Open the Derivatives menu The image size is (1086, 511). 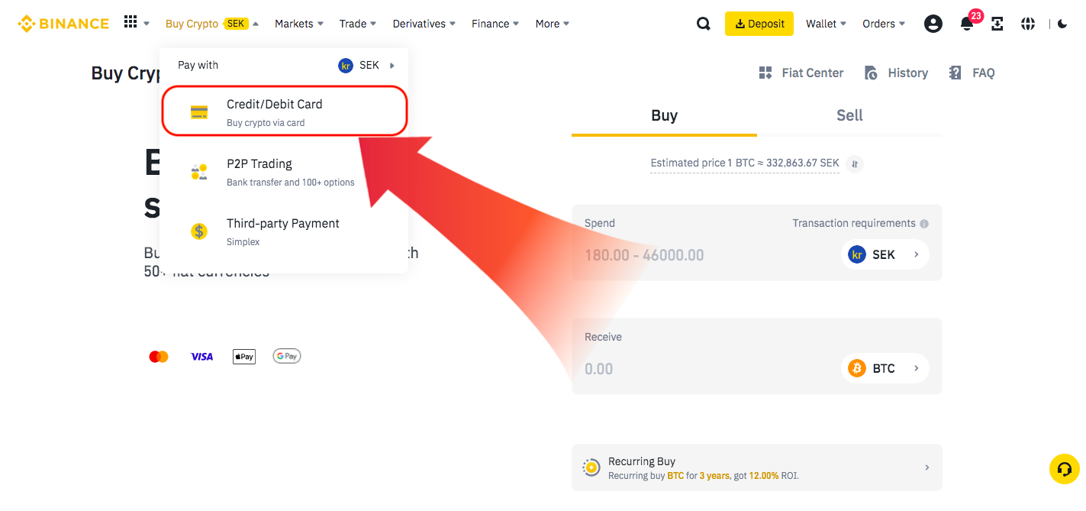(424, 24)
